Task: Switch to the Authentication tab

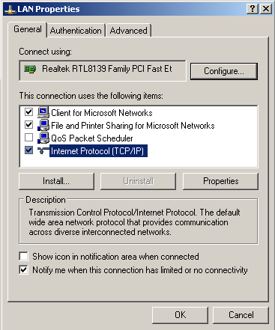Action: tap(76, 31)
